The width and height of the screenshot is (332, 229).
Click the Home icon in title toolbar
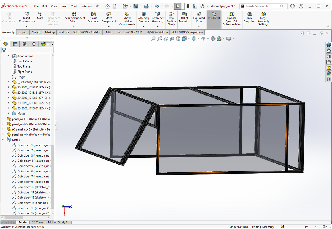pos(108,6)
